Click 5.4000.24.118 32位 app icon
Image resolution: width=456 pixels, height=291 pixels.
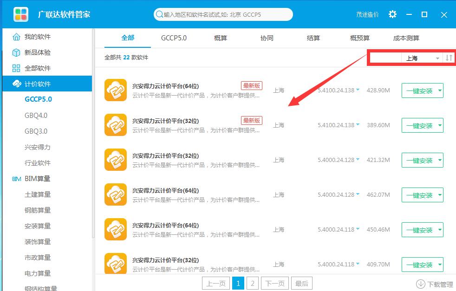coord(116,264)
